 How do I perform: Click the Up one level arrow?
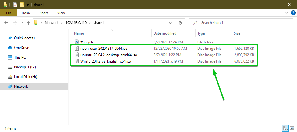(x=28, y=23)
